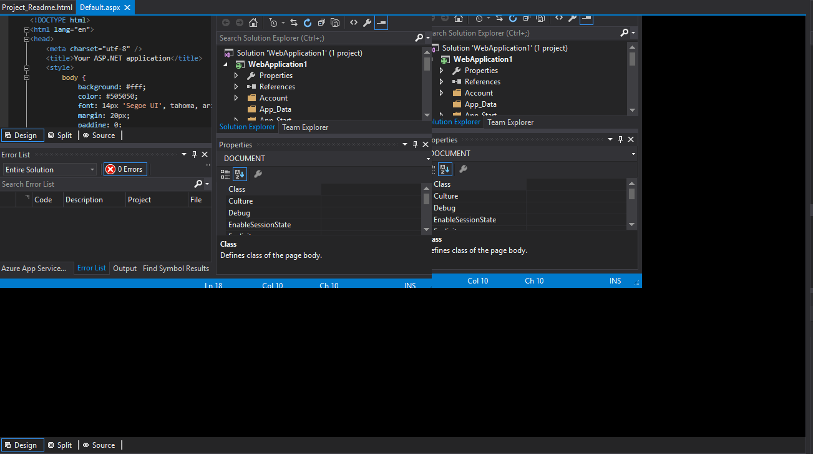Viewport: 813px width, 454px height.
Task: Expand References node in center Solution Explorer
Action: coord(236,87)
